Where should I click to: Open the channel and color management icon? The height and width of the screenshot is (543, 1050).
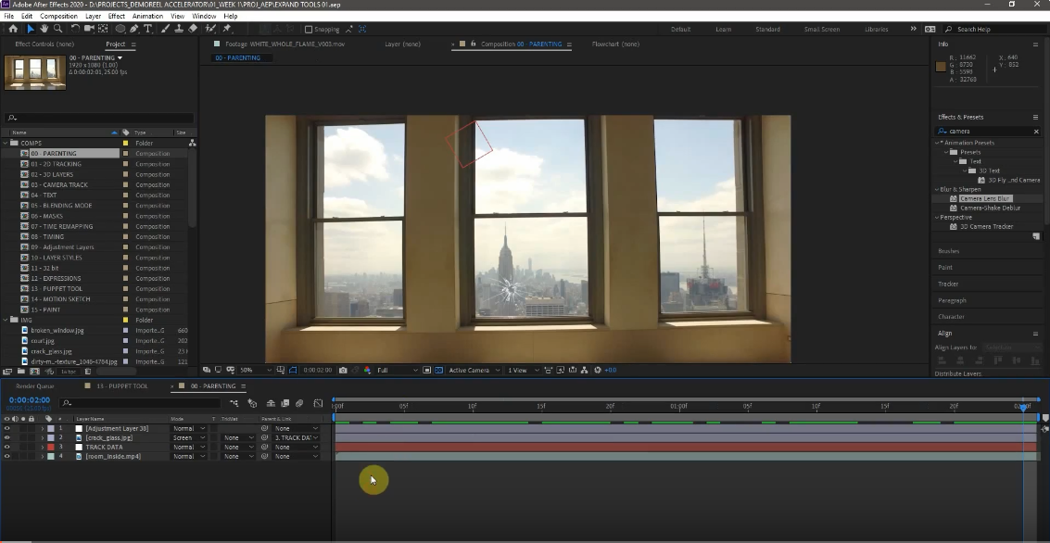click(x=367, y=371)
